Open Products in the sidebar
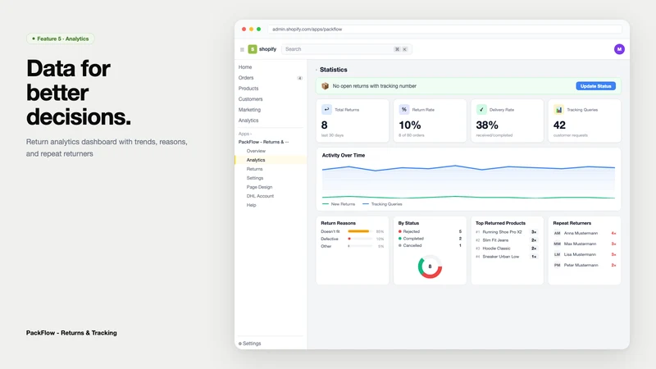This screenshot has height=369, width=656. point(248,89)
